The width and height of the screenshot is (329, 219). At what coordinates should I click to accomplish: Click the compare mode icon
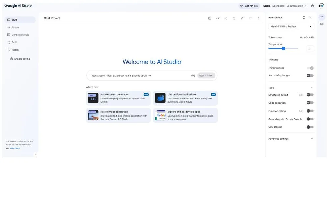[242, 18]
